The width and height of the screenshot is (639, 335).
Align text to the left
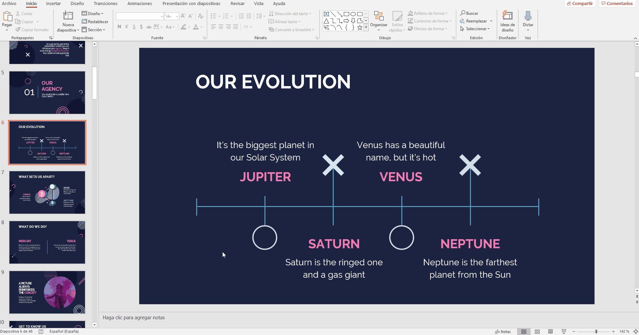(x=213, y=27)
